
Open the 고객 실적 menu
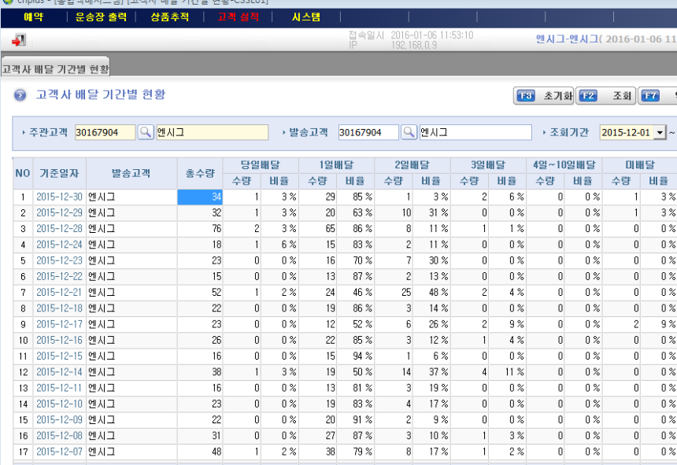coord(238,17)
